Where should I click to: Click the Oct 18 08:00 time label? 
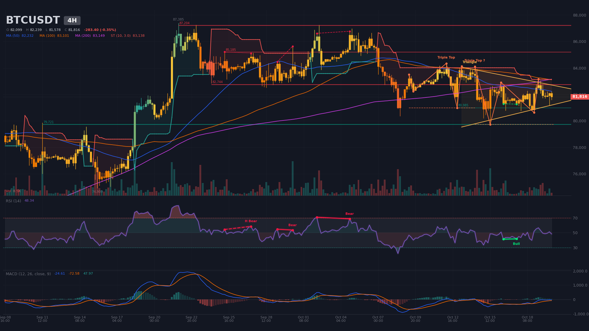(x=528, y=319)
